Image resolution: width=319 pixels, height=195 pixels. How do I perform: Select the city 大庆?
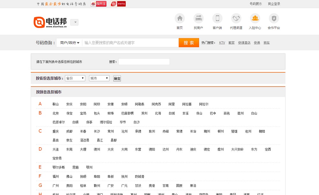click(111, 149)
